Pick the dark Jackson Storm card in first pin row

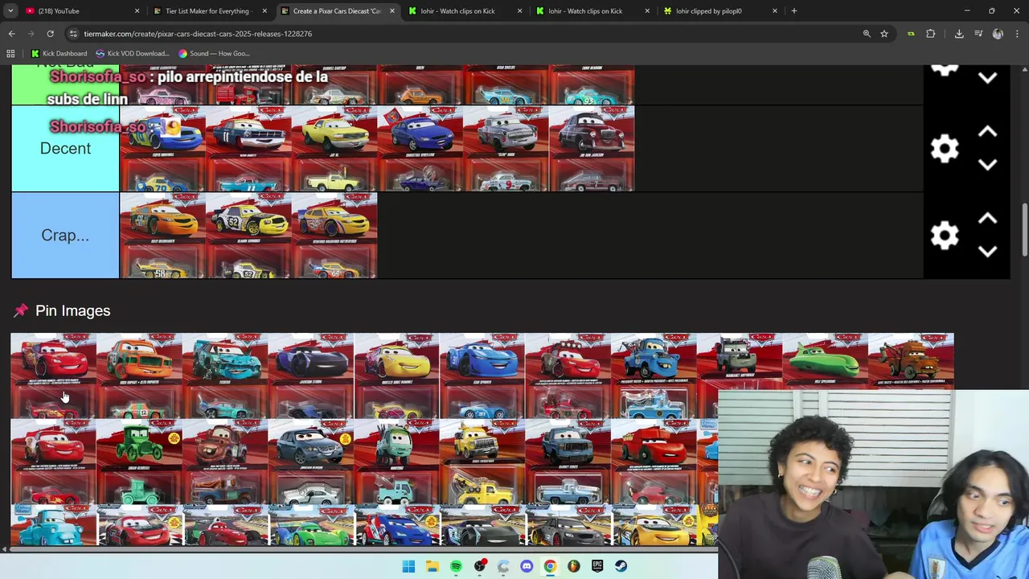(x=310, y=376)
